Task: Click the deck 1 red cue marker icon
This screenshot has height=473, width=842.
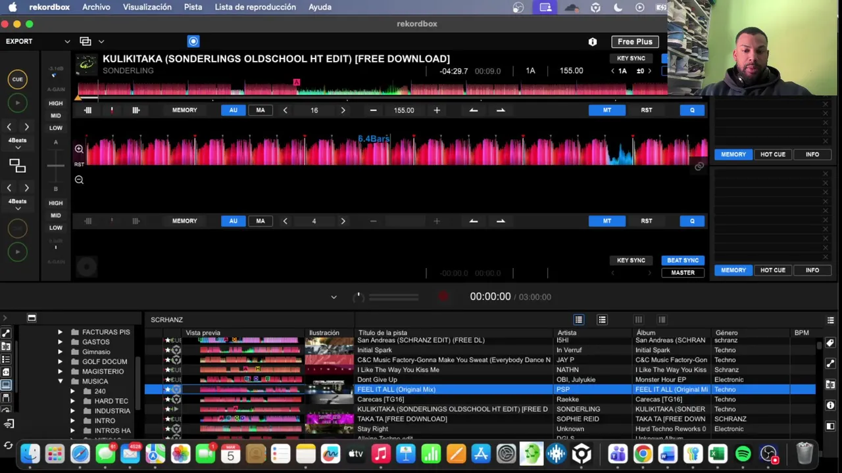Action: 112,110
